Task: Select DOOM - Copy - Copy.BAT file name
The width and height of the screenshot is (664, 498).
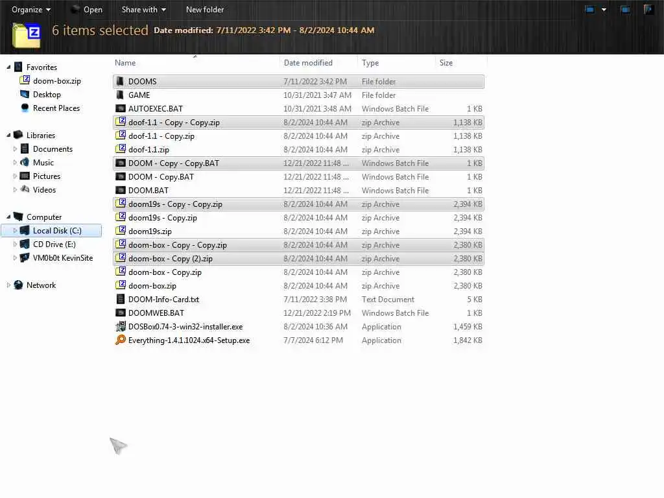Action: pos(173,163)
